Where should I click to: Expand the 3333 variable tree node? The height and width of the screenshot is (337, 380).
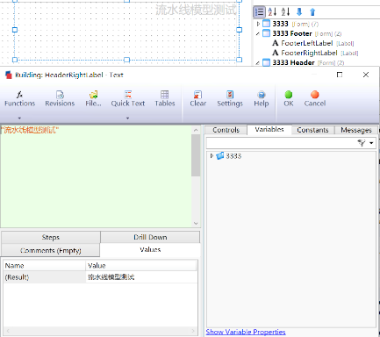(212, 156)
